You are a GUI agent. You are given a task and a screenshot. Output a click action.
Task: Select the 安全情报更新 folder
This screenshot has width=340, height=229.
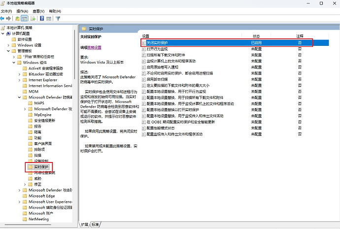[44, 121]
